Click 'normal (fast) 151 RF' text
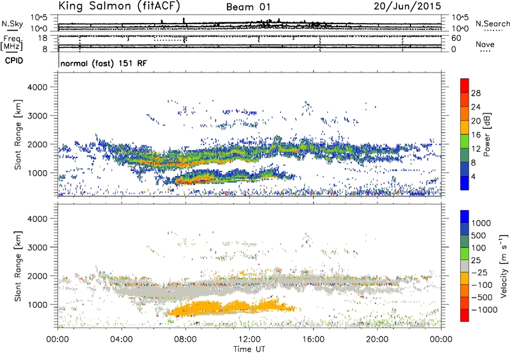Image resolution: width=510 pixels, height=353 pixels. click(x=103, y=63)
